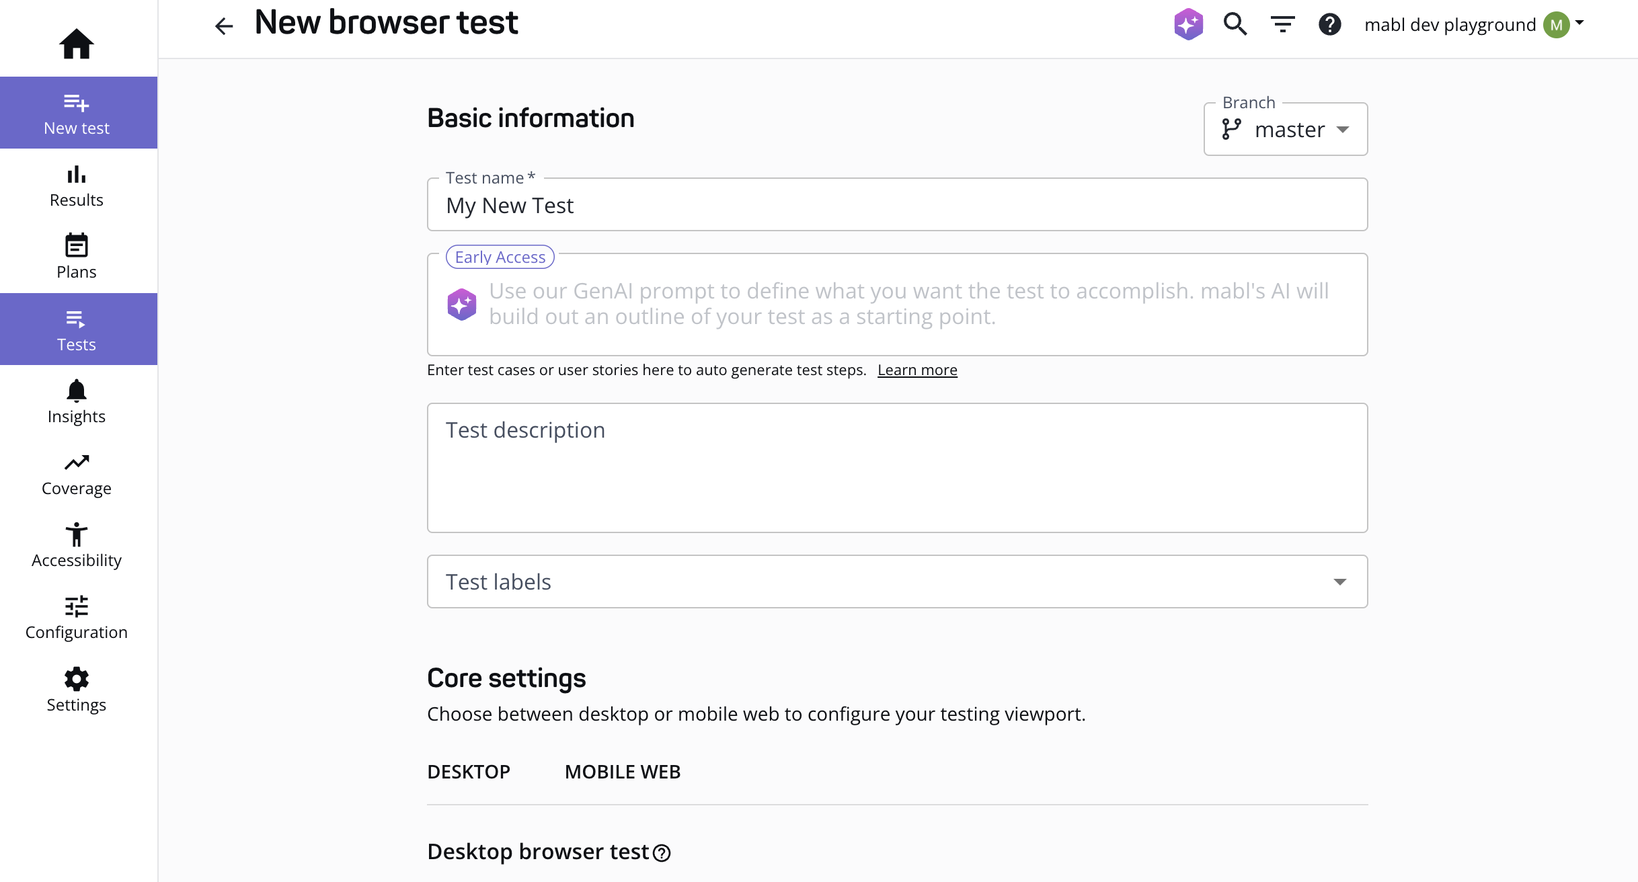The image size is (1638, 882).
Task: Go to the Home icon
Action: pyautogui.click(x=77, y=44)
